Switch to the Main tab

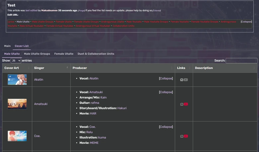[x=7, y=46]
